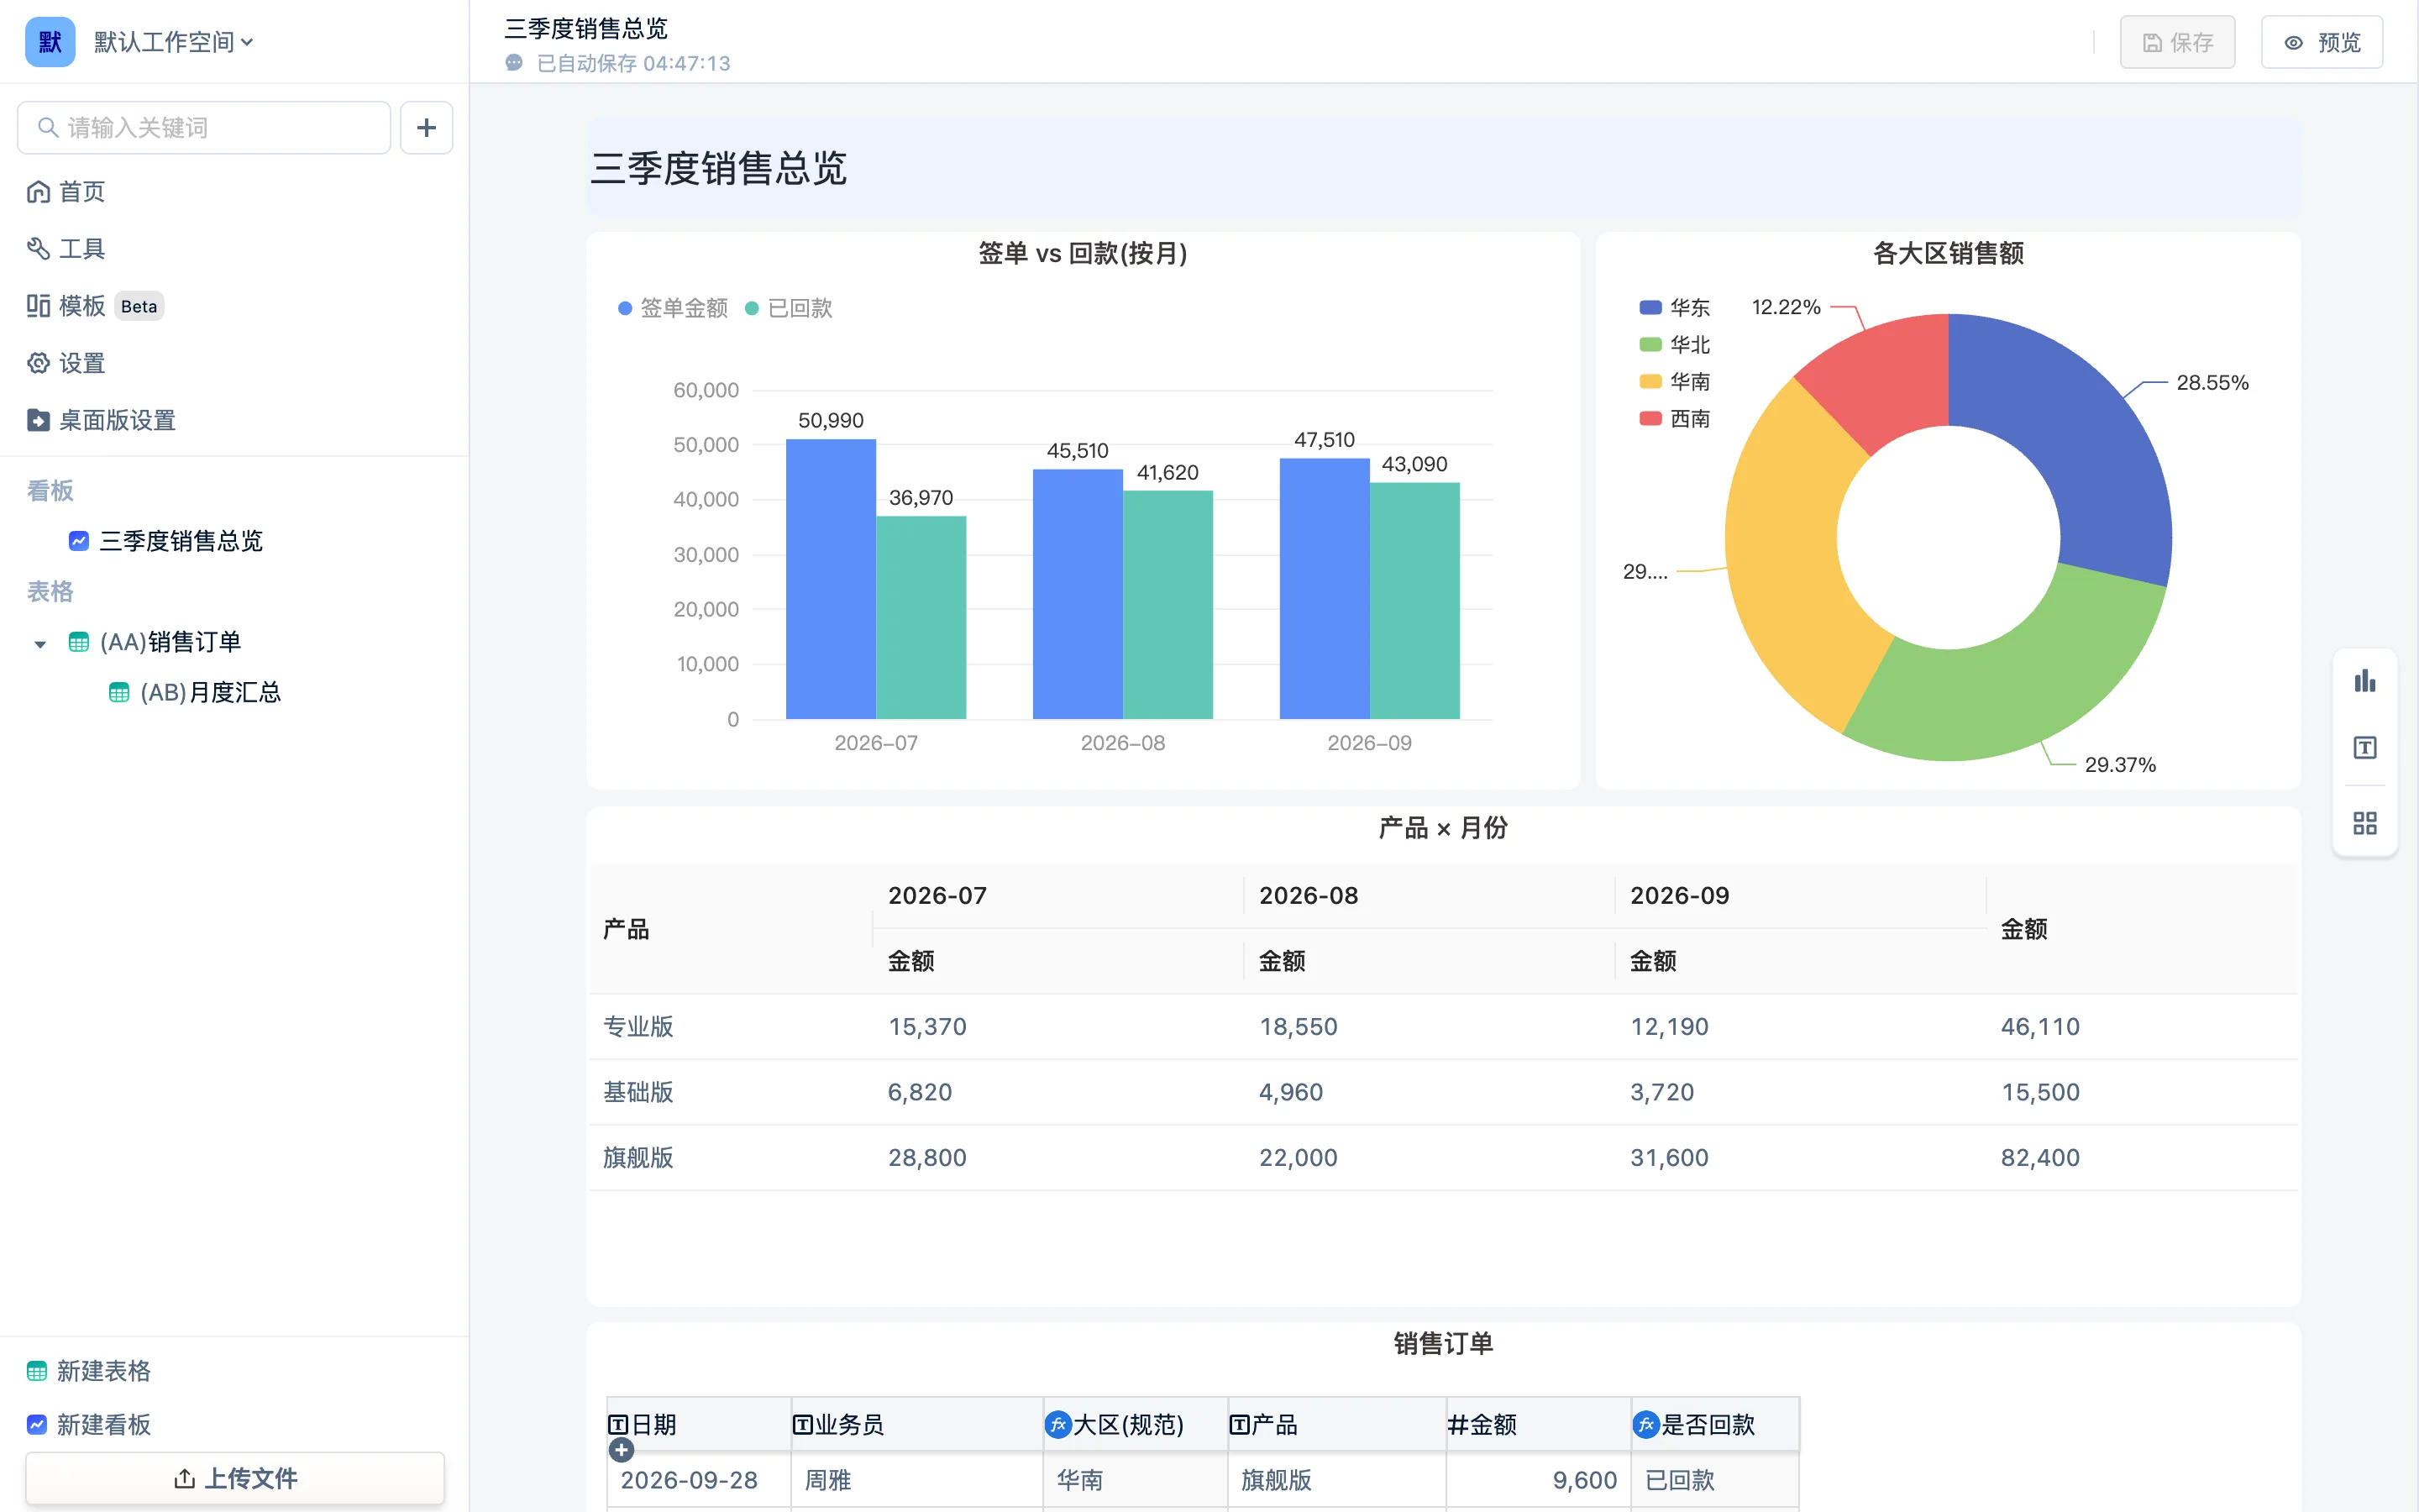The height and width of the screenshot is (1512, 2419).
Task: Click the #金额 column header
Action: tap(1539, 1425)
